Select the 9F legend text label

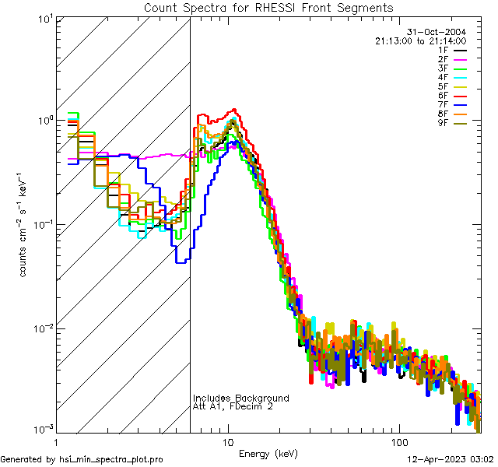point(442,124)
